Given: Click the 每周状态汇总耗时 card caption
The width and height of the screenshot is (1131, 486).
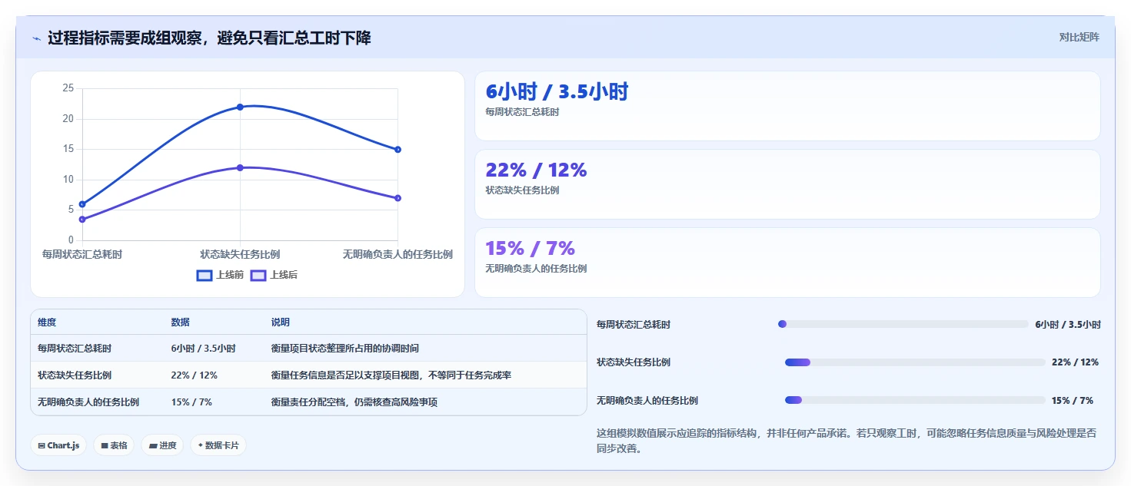Looking at the screenshot, I should [522, 112].
